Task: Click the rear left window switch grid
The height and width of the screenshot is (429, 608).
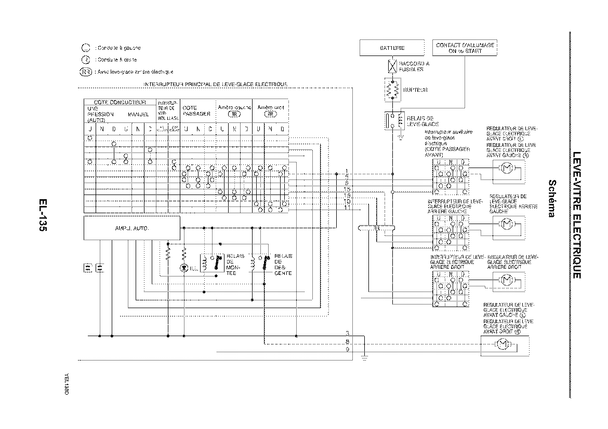Action: (450, 231)
